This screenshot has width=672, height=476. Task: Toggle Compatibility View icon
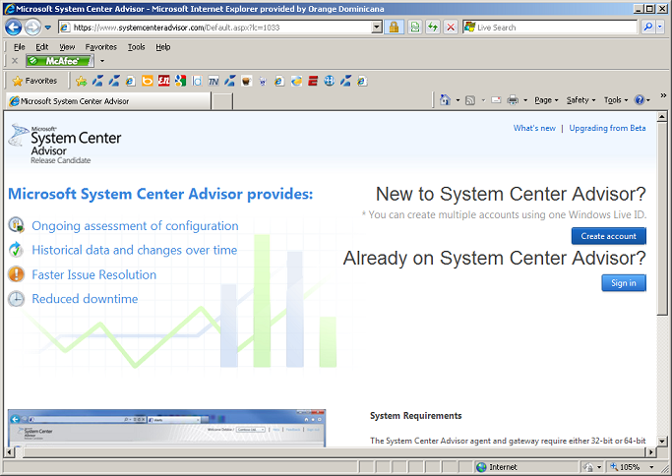pos(414,28)
